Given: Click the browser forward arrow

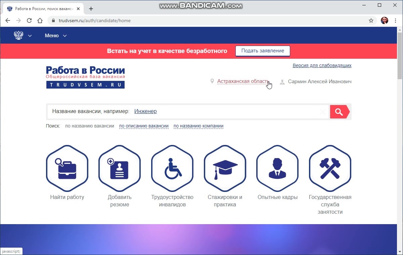Looking at the screenshot, I should pos(18,20).
